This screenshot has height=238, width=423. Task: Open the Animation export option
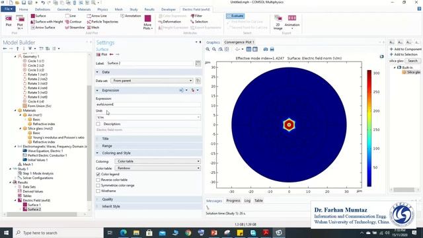click(x=292, y=22)
